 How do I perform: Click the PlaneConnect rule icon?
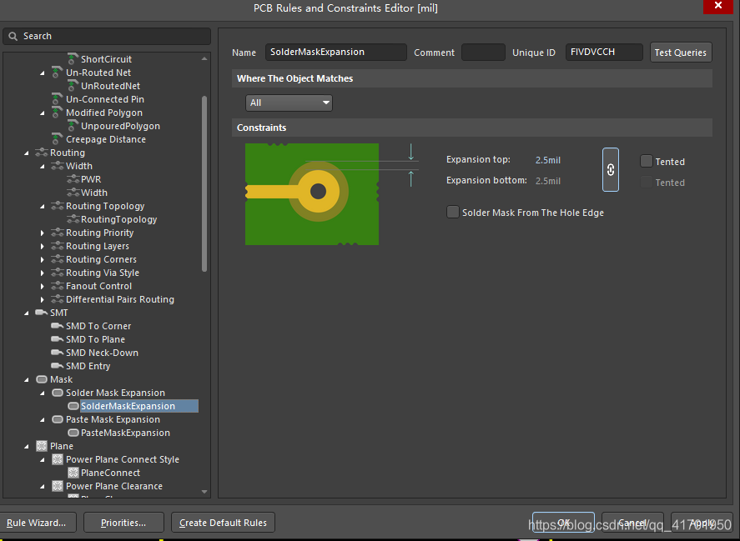[73, 473]
